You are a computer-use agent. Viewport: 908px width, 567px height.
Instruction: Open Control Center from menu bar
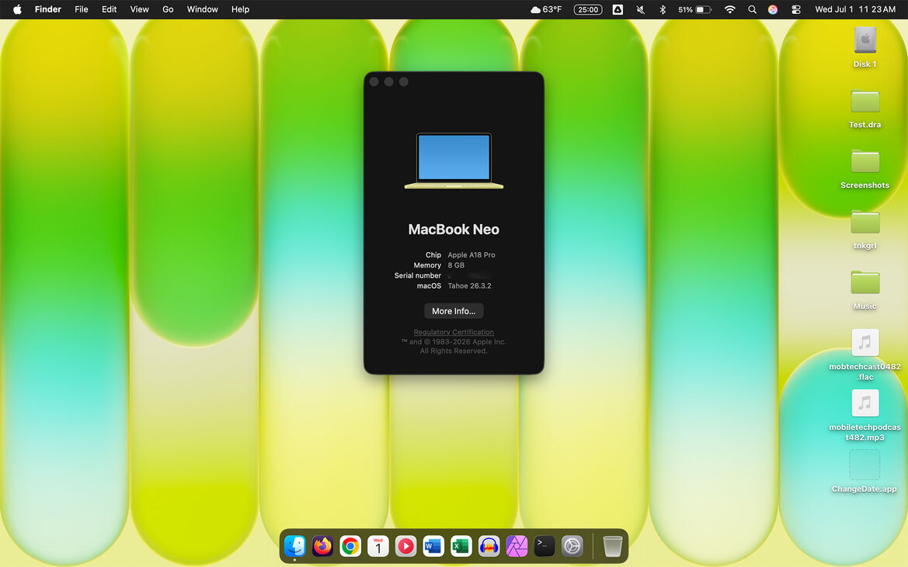tap(796, 9)
